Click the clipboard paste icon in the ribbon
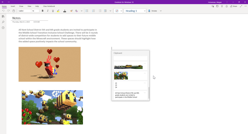248x134 pixels. tap(14, 11)
